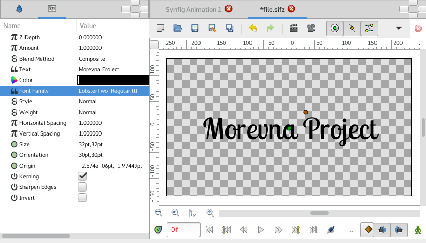
Task: Open render settings clapperboard icon
Action: point(294,28)
